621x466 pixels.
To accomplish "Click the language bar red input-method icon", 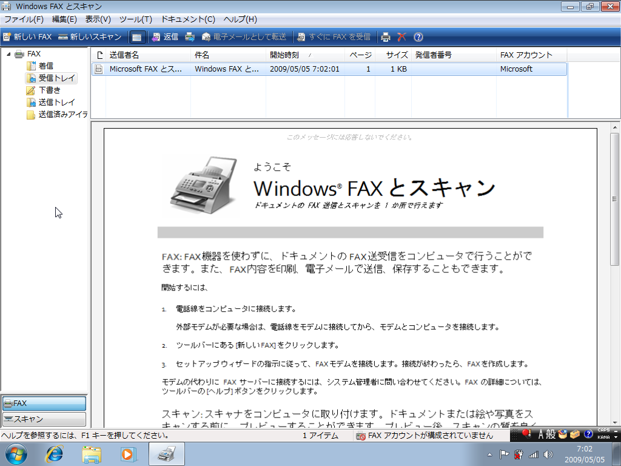I will point(526,434).
